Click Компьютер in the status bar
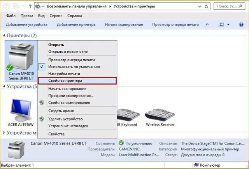This screenshot has height=169, width=249. click(x=207, y=165)
